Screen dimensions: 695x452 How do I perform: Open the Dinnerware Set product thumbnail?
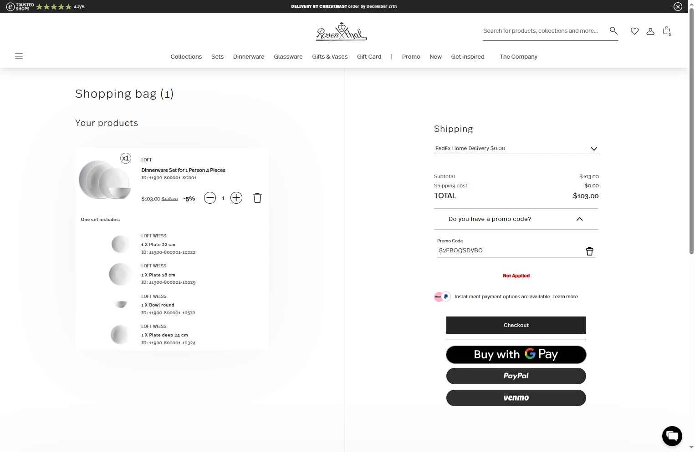tap(105, 180)
